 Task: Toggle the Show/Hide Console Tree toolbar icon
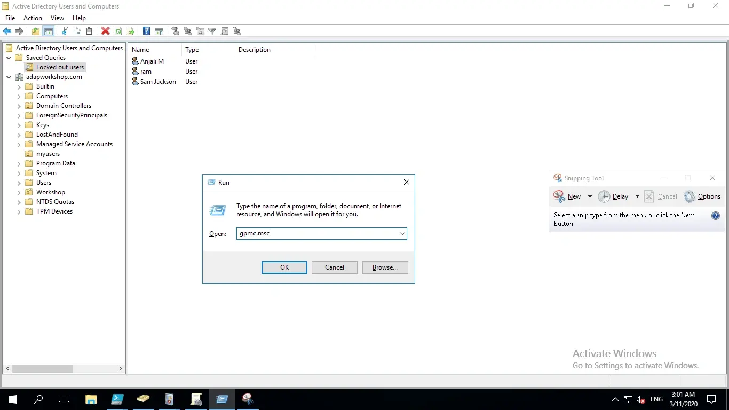point(48,31)
